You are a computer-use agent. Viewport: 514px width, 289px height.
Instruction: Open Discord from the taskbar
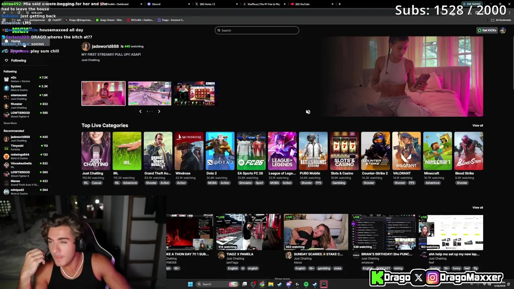288,284
